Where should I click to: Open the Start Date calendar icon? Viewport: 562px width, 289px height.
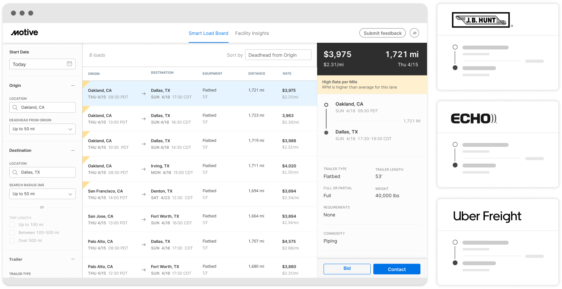(x=69, y=64)
